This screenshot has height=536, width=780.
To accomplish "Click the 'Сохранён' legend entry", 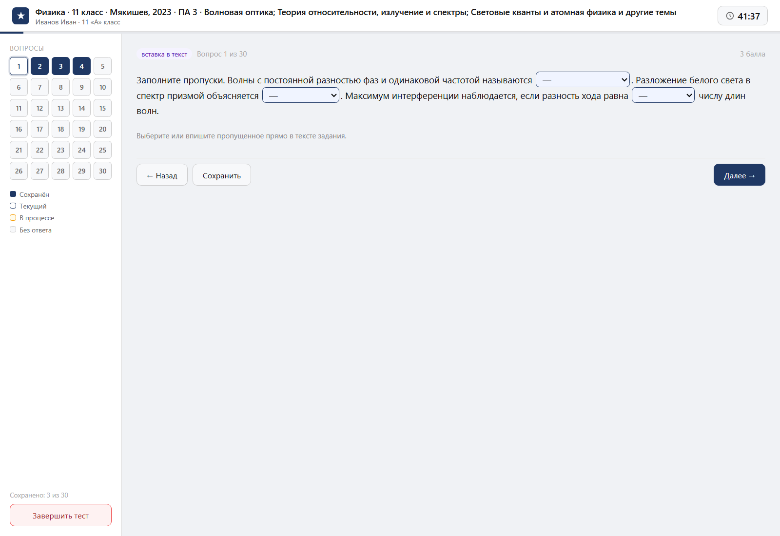I will click(30, 194).
